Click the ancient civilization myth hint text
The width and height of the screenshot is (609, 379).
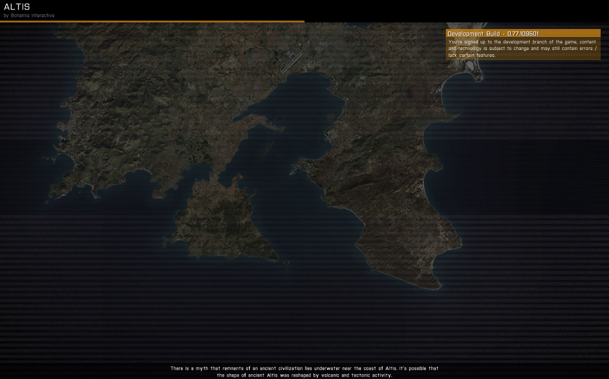(x=304, y=371)
